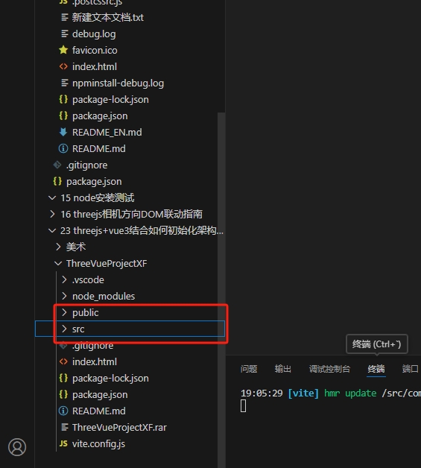Image resolution: width=421 pixels, height=468 pixels.
Task: Open the debug.log file
Action: click(x=94, y=34)
